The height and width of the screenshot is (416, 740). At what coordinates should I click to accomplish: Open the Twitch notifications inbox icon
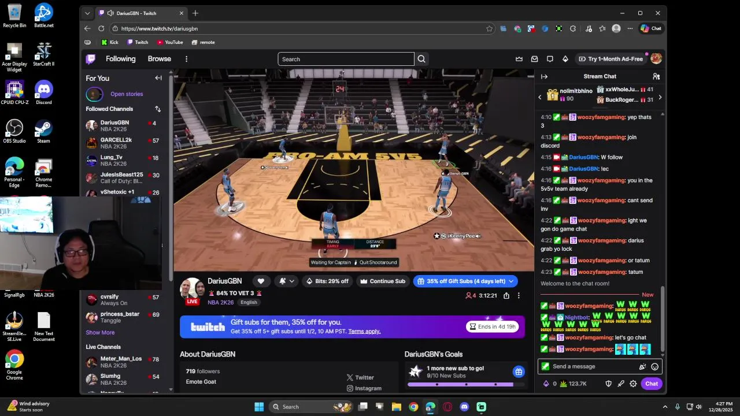(x=534, y=59)
